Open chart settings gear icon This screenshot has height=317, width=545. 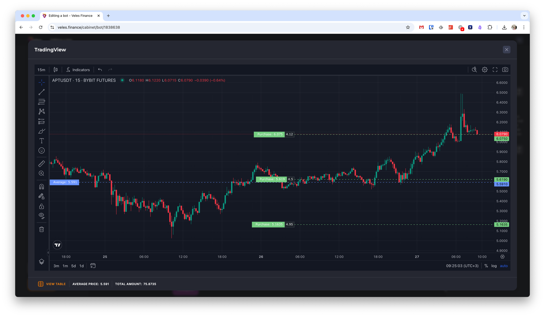pos(485,70)
